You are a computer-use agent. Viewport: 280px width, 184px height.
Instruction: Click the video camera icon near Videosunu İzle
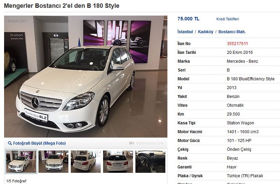pyautogui.click(x=131, y=143)
